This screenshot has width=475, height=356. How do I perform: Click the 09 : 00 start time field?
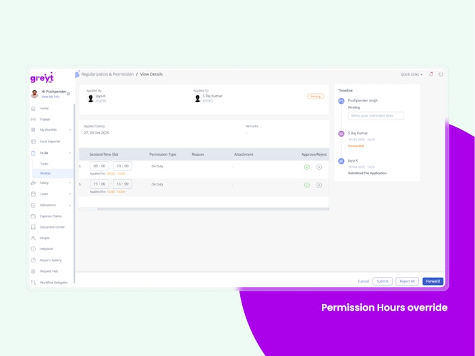point(99,166)
